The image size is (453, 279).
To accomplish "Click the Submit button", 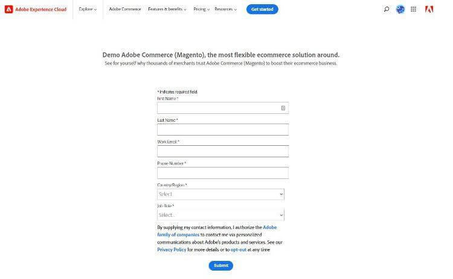I will [x=221, y=266].
